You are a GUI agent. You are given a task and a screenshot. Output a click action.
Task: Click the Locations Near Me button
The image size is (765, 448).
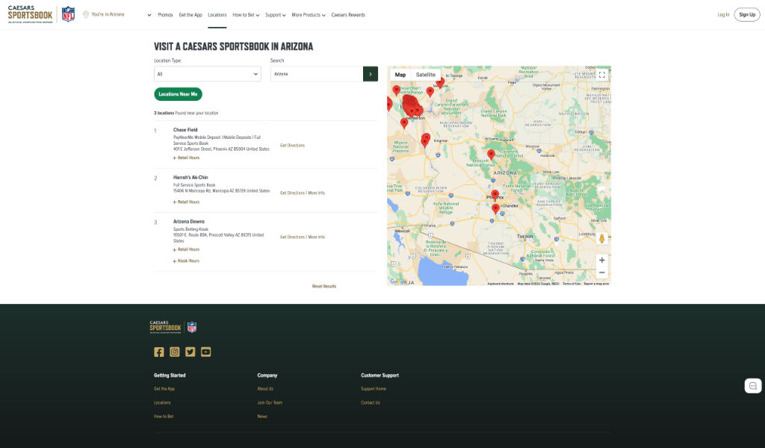[x=178, y=94]
